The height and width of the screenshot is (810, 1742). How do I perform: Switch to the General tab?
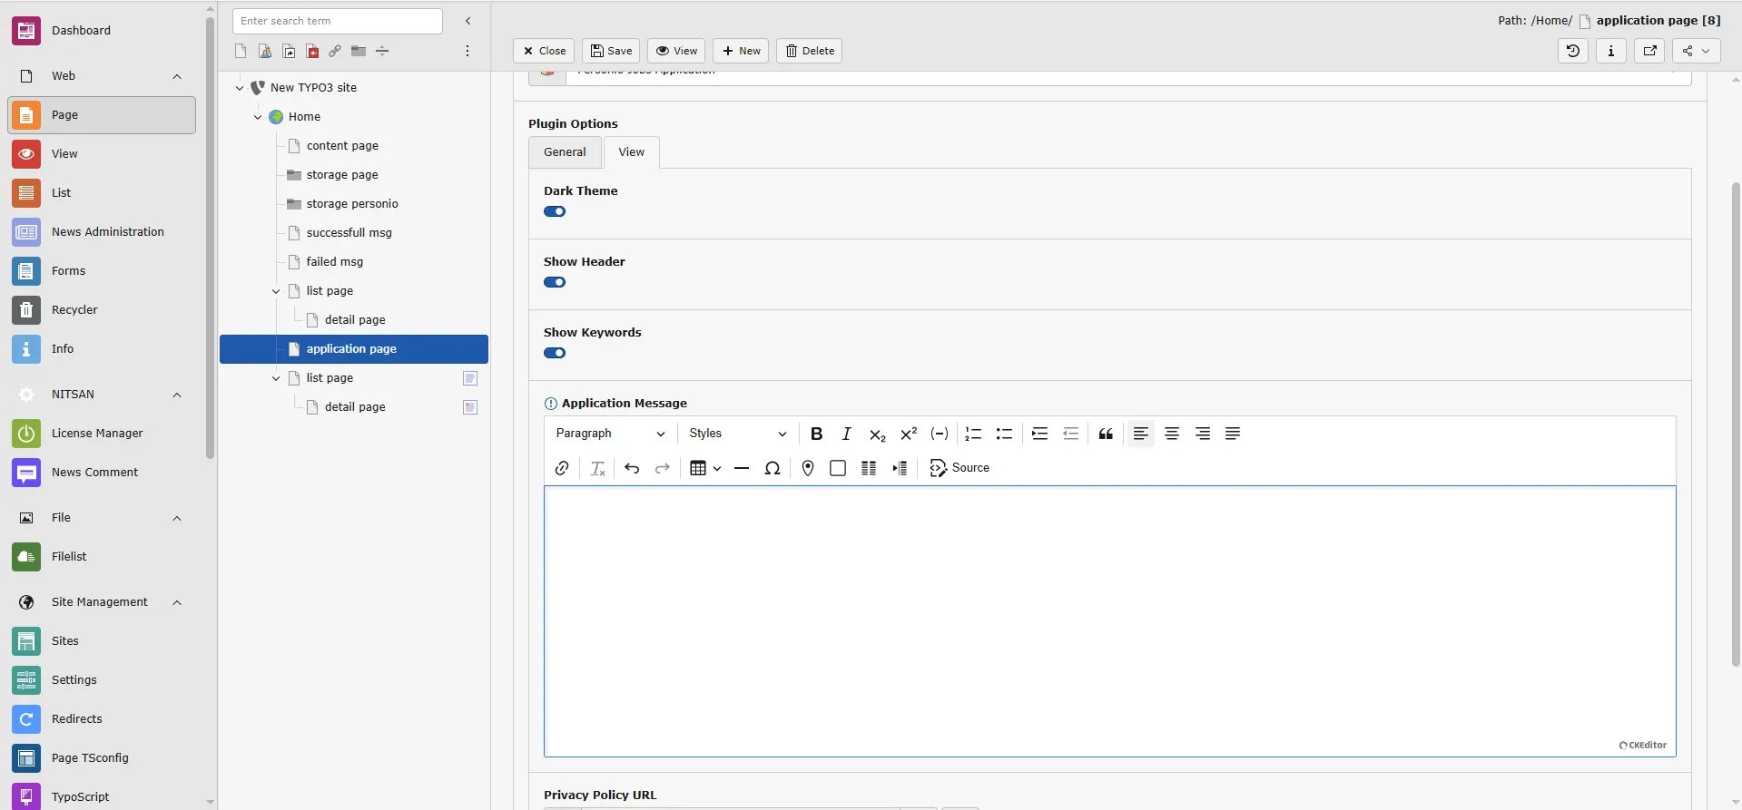coord(565,152)
